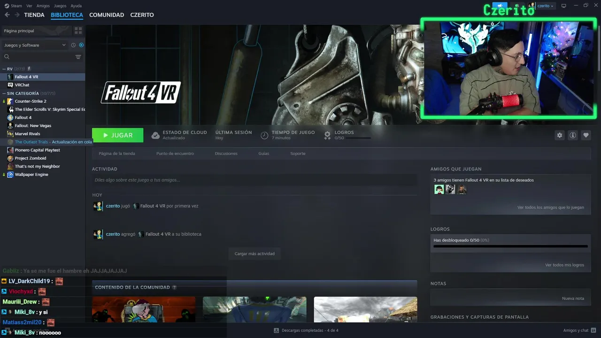
Task: Click first friend avatar in wishlist row
Action: click(439, 189)
